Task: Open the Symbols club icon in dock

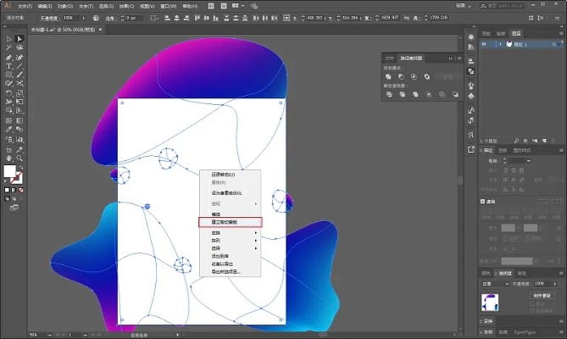Action: tap(471, 96)
